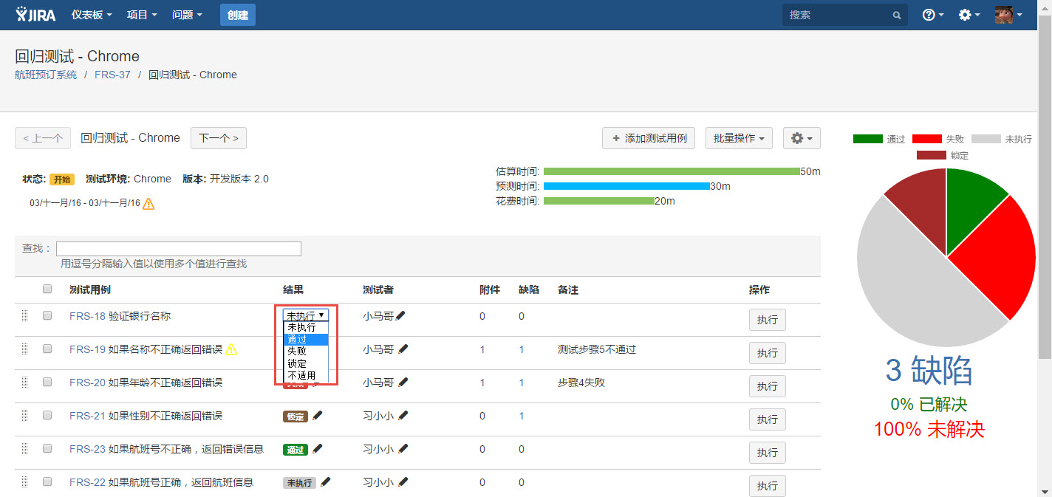Go to next cycle with 下一个 button
The height and width of the screenshot is (497, 1052).
219,138
